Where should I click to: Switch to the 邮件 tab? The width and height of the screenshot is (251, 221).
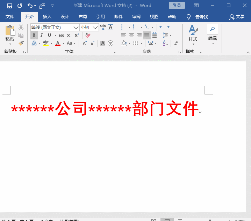[x=119, y=17]
